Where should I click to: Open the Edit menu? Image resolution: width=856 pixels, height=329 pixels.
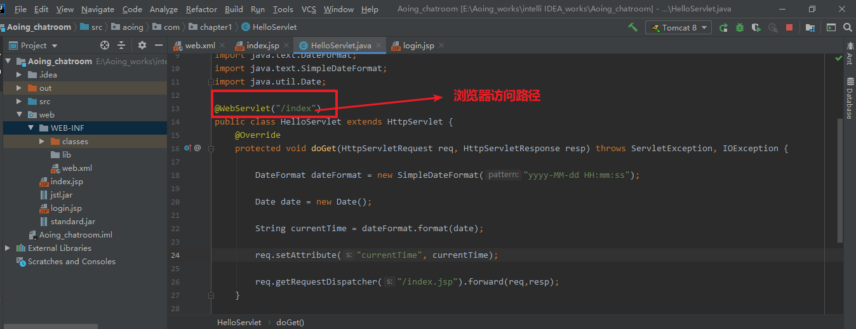tap(41, 9)
